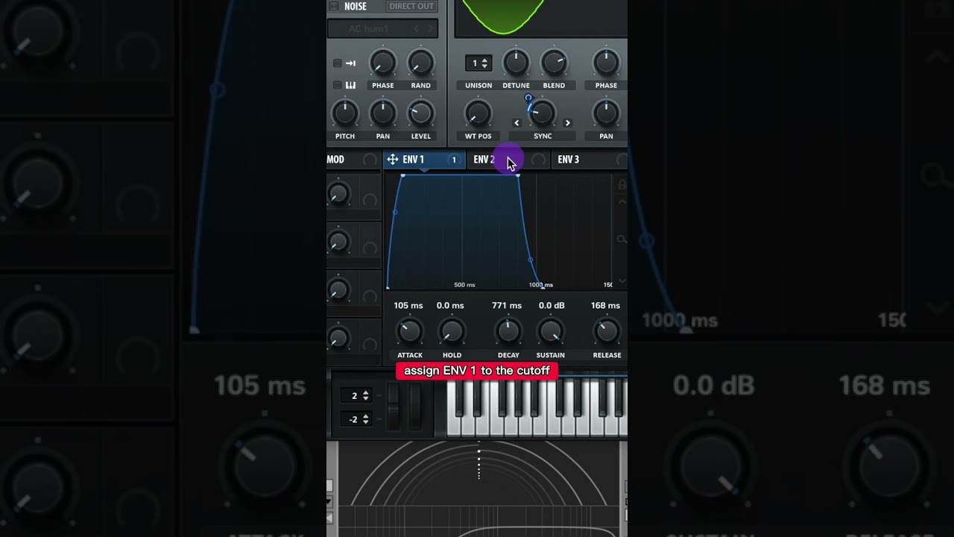Click the noise PAN knob

pos(383,113)
